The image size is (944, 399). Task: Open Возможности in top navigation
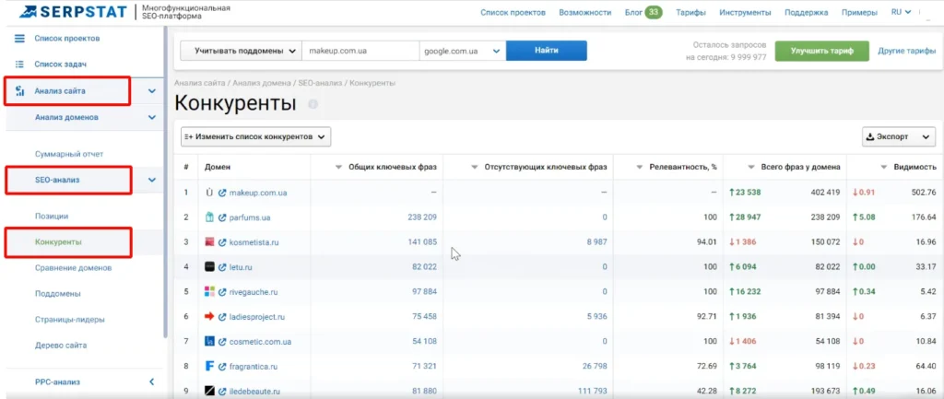coord(585,12)
